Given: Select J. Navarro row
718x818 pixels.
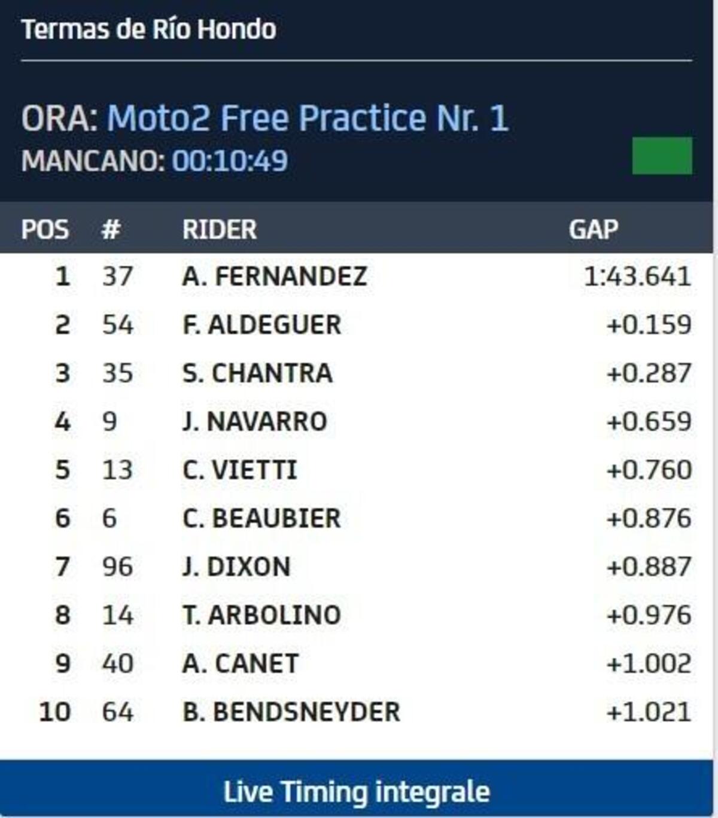Looking at the screenshot, I should coord(255,421).
